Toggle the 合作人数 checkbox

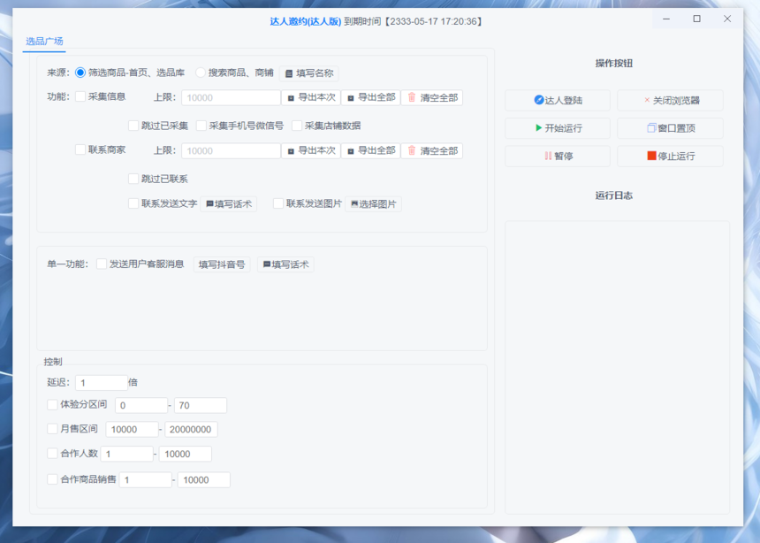click(x=52, y=453)
